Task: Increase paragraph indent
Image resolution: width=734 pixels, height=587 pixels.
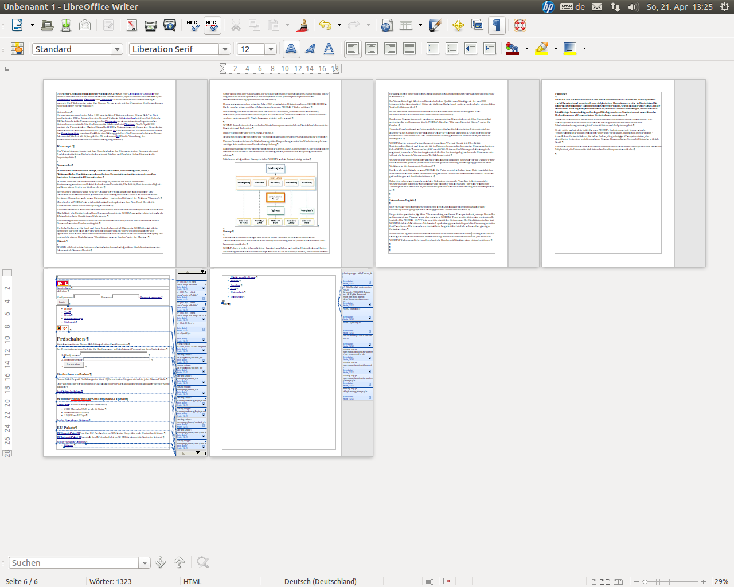Action: (490, 49)
